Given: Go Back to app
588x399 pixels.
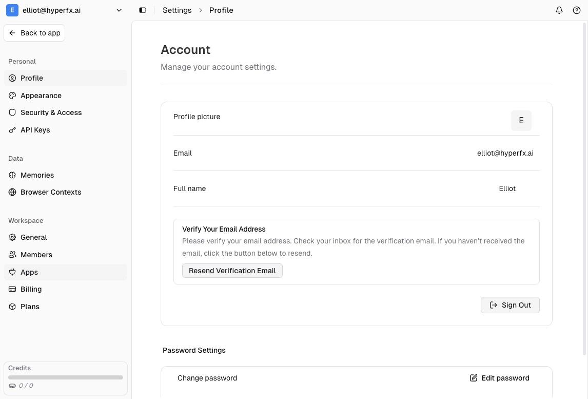Looking at the screenshot, I should click(34, 33).
